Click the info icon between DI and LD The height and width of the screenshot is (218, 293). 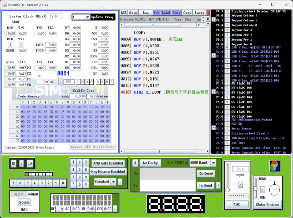[22, 164]
